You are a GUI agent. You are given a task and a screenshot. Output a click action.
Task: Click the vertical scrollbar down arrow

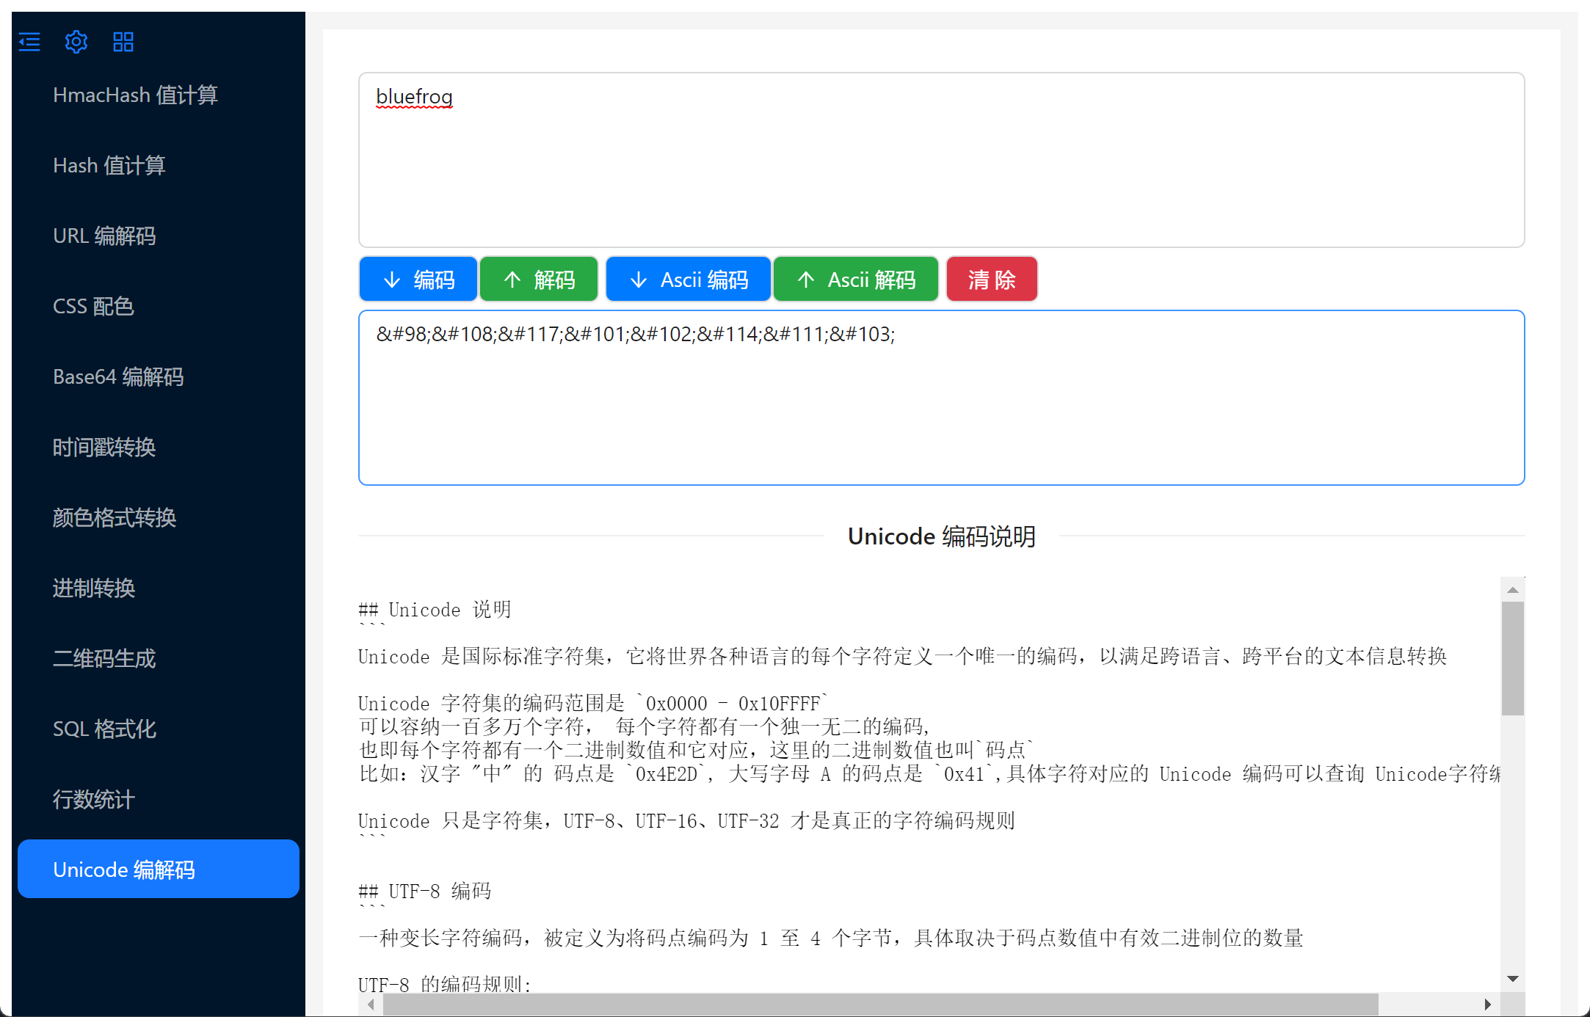pos(1512,979)
